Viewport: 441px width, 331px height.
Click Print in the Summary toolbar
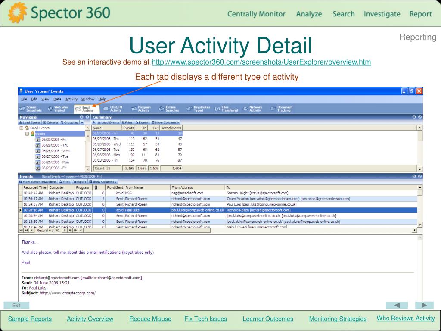[x=127, y=122]
